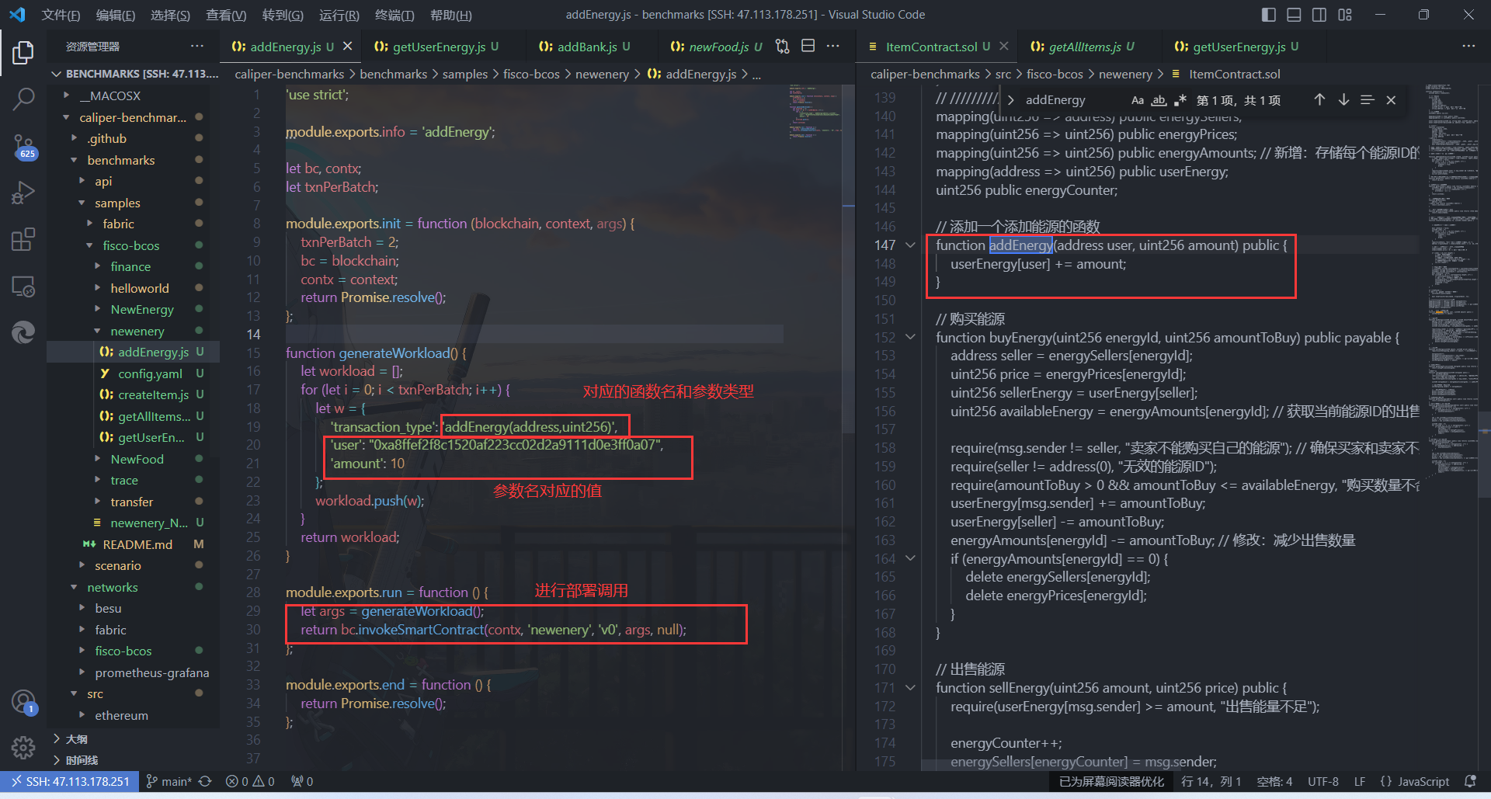Collapse the networks folder
The width and height of the screenshot is (1491, 799).
click(x=112, y=587)
